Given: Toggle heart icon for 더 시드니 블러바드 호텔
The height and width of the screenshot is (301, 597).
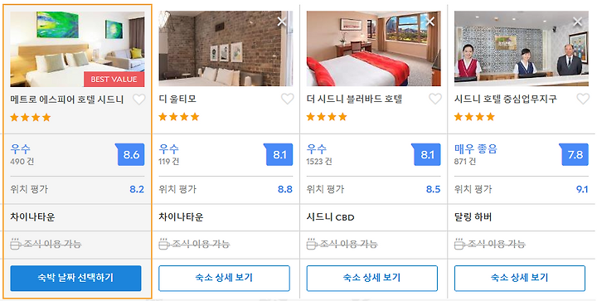Looking at the screenshot, I should tap(435, 99).
